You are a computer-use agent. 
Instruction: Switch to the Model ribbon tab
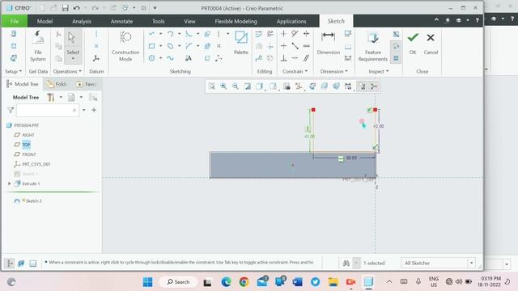tap(45, 21)
